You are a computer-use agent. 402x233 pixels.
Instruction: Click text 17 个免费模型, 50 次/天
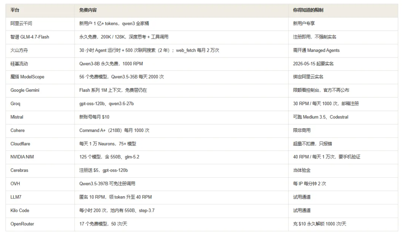(x=103, y=224)
